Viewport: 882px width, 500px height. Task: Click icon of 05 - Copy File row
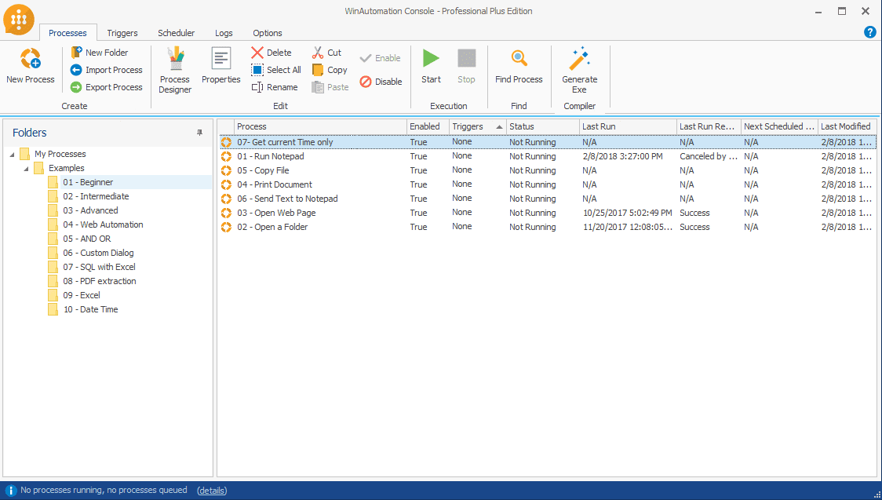point(226,170)
